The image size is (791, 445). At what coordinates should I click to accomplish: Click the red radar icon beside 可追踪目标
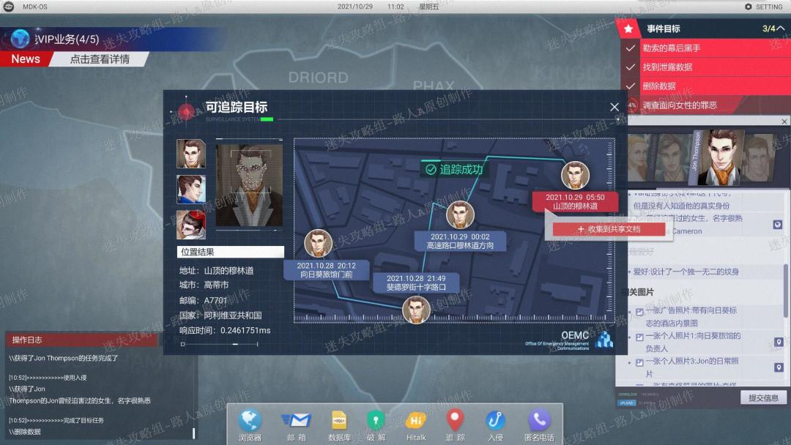click(x=186, y=111)
